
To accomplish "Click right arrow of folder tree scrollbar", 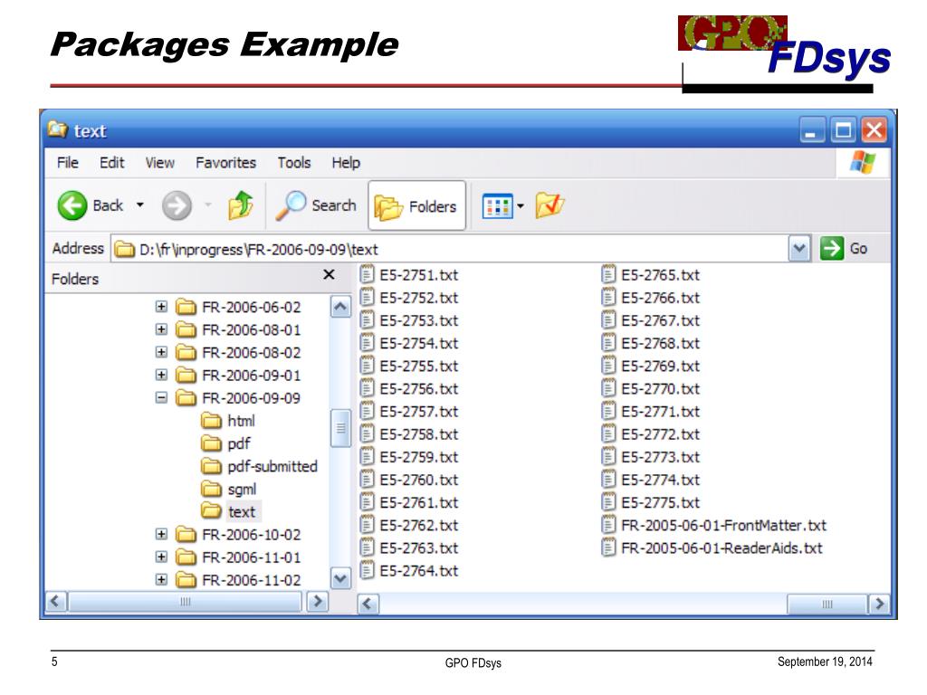I will [x=318, y=602].
